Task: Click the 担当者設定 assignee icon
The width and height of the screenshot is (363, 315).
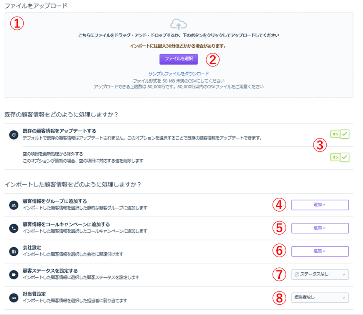Action: (14, 298)
